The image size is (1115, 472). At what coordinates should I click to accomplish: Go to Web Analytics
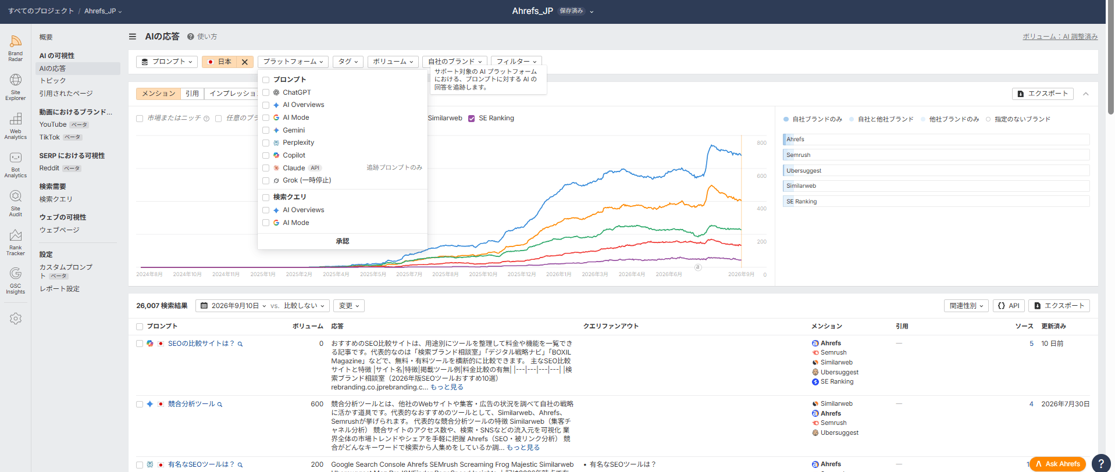[x=15, y=126]
